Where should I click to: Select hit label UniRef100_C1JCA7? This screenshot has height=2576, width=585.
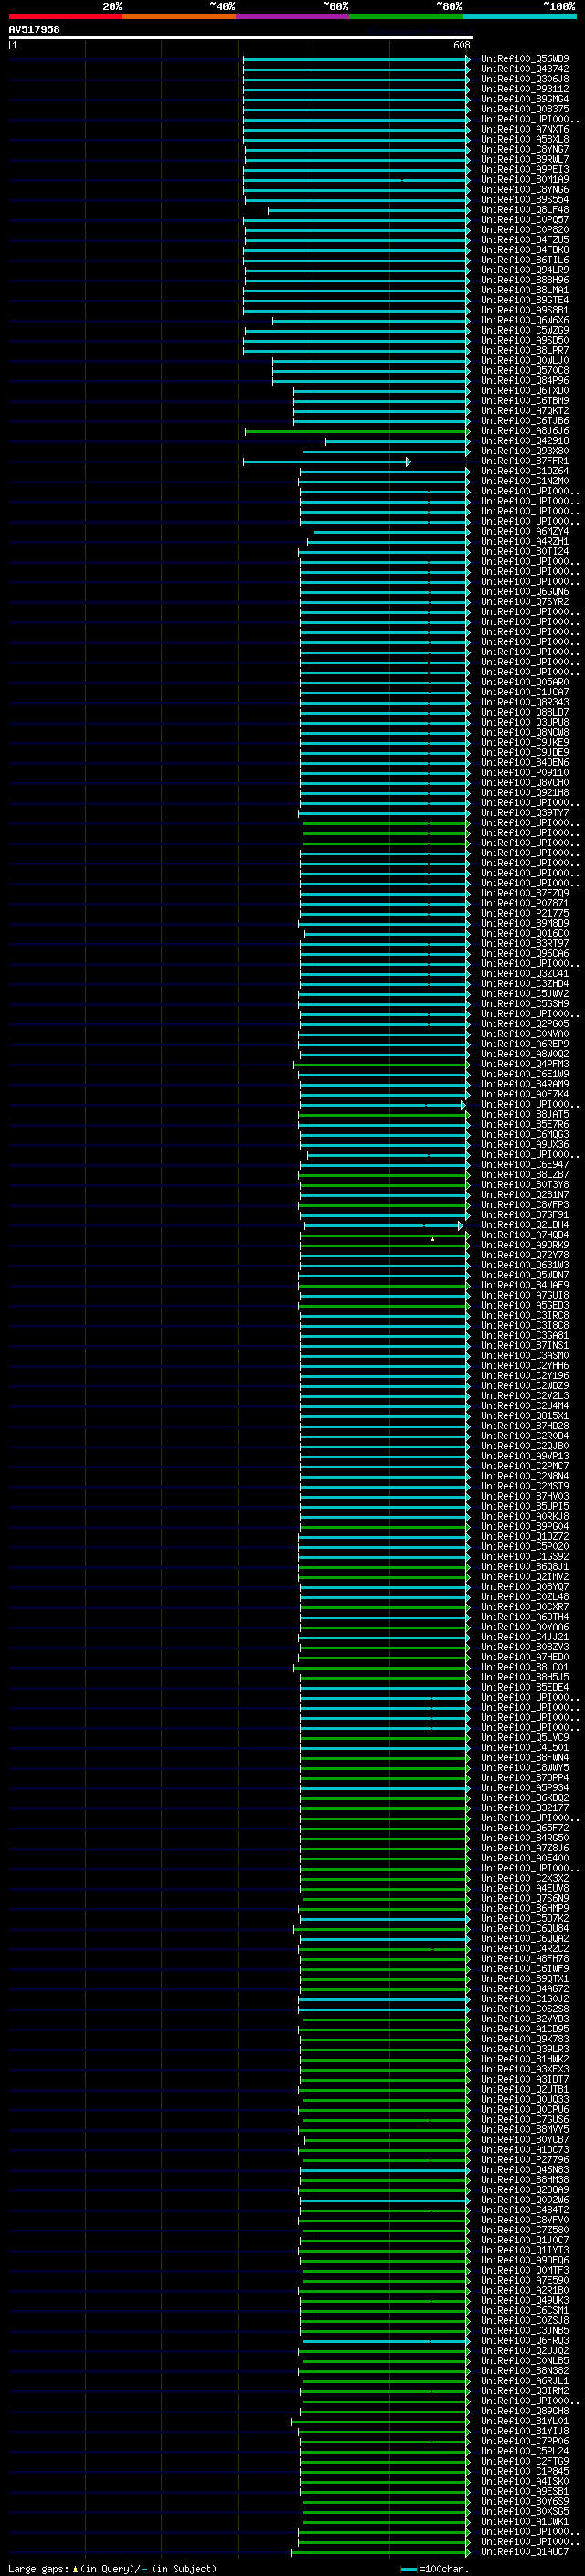point(525,692)
